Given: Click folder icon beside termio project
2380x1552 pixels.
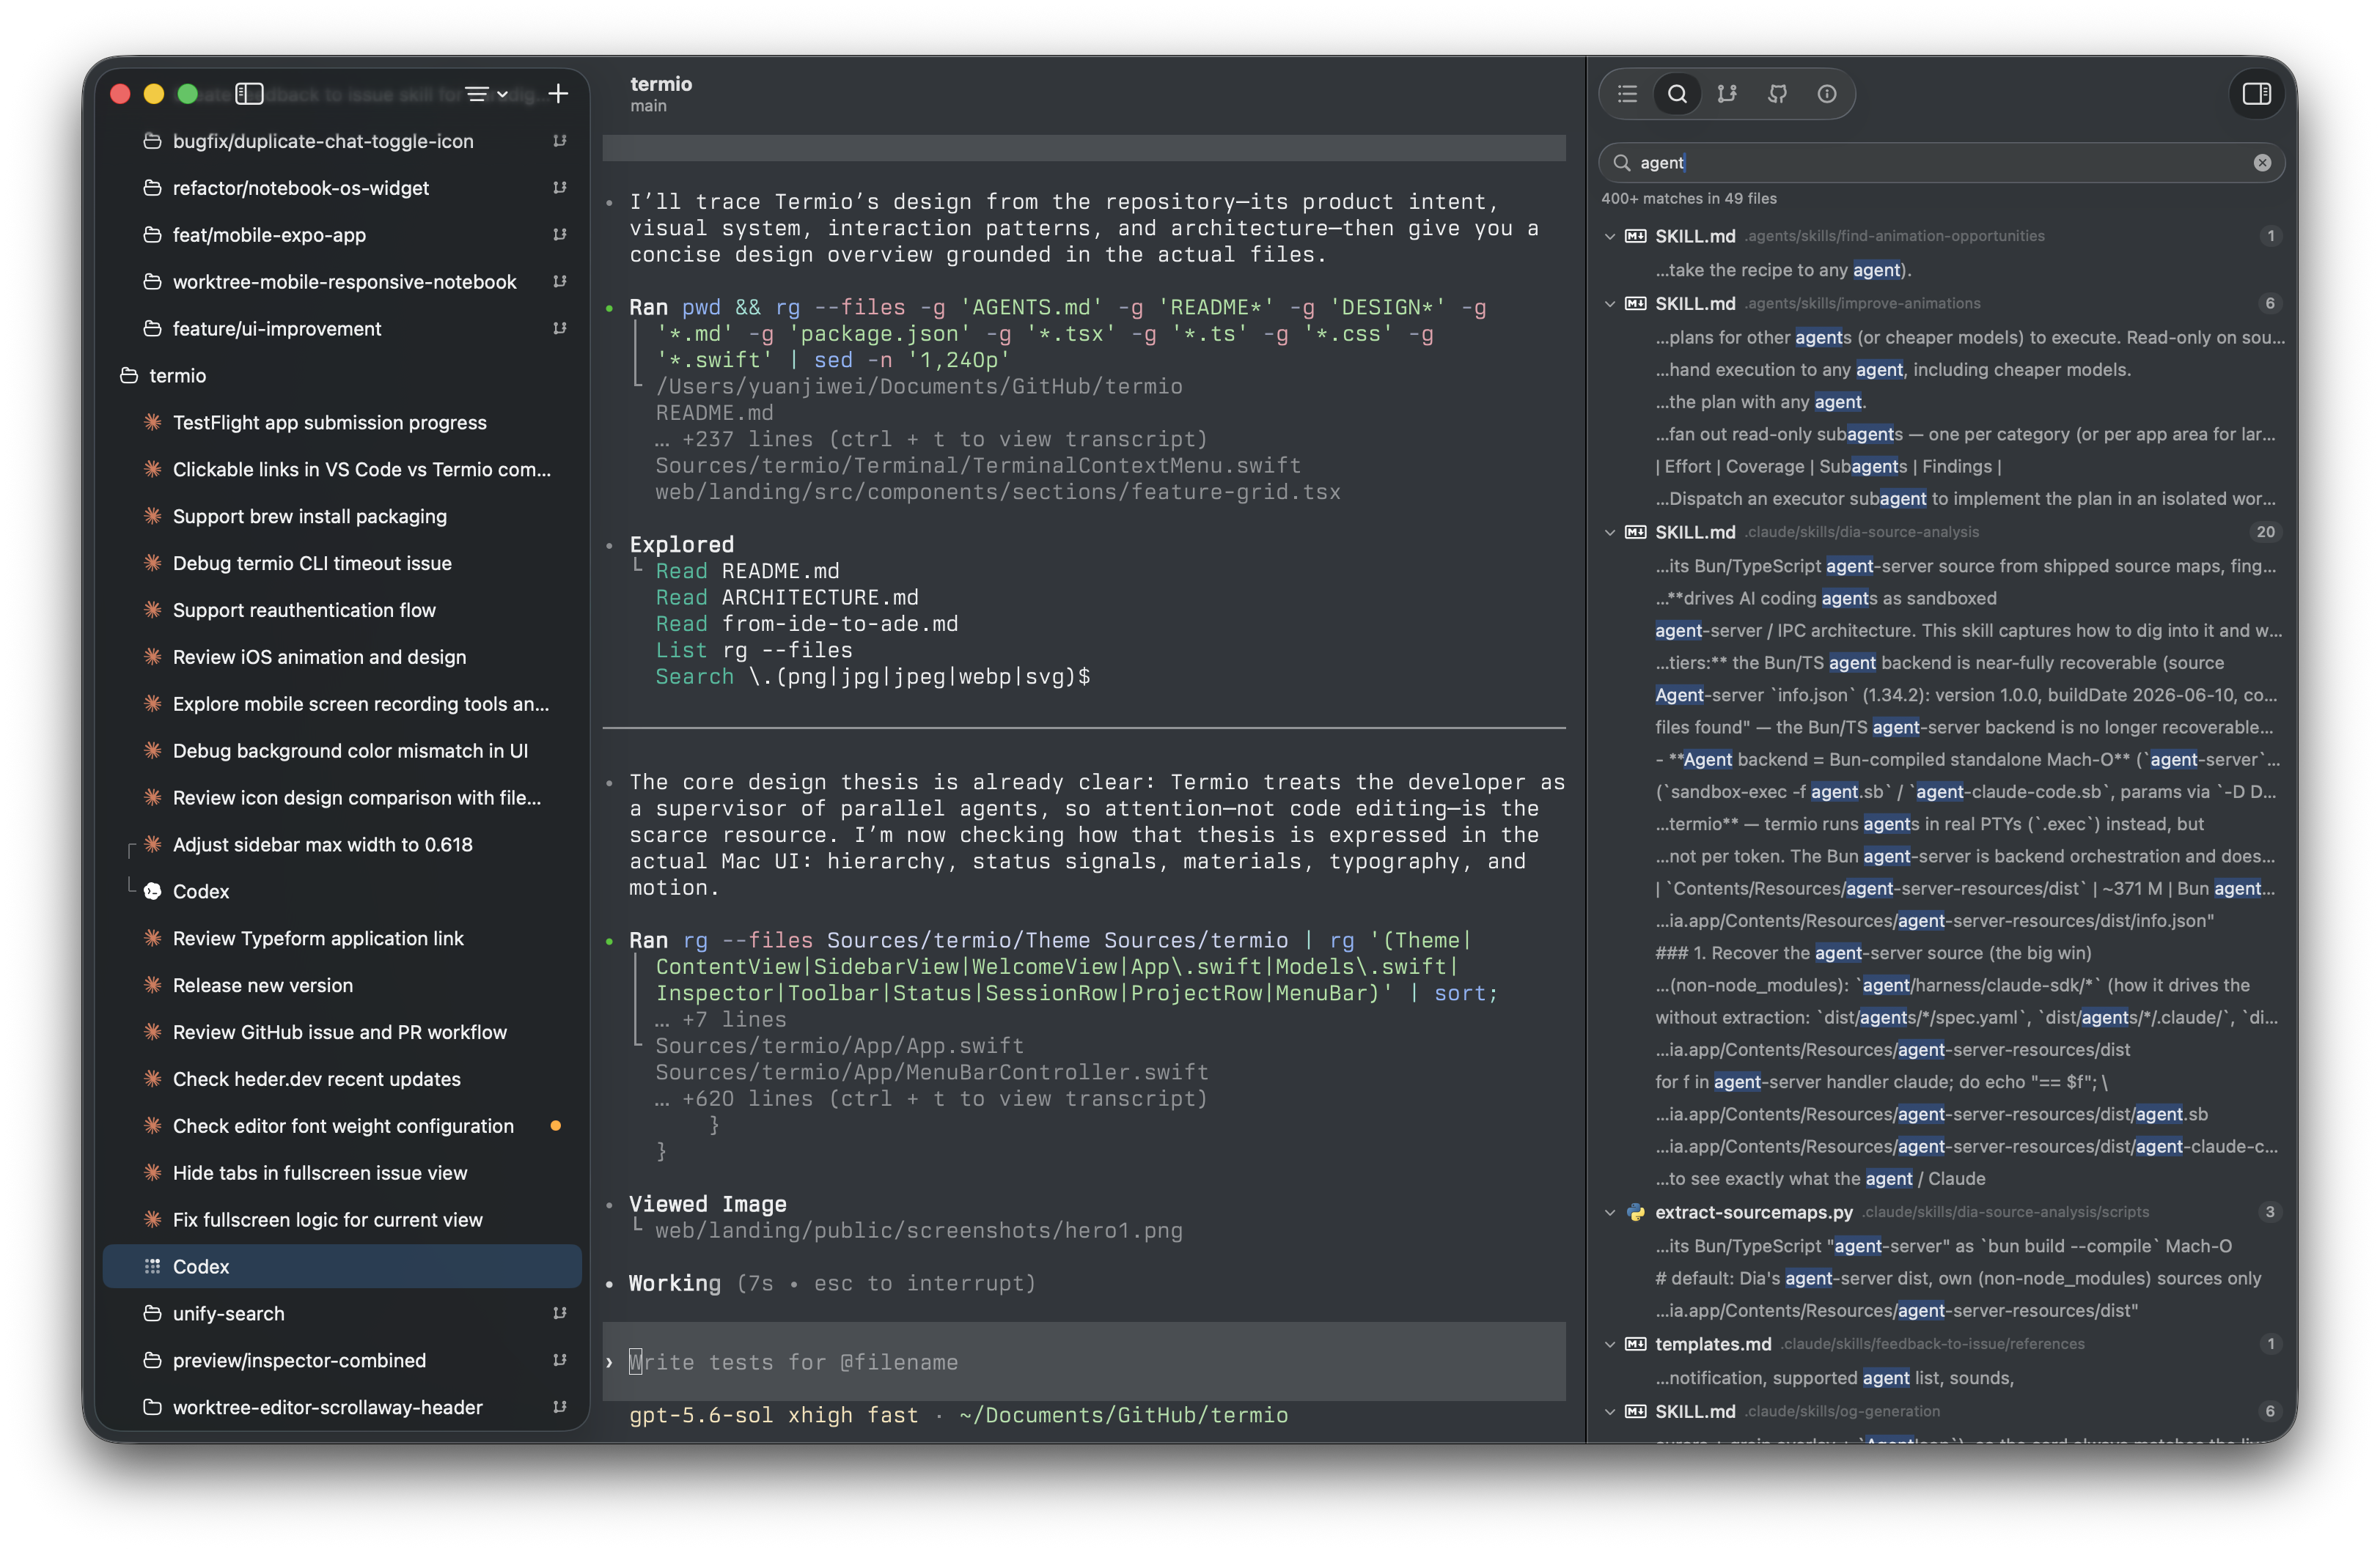Looking at the screenshot, I should tap(129, 376).
